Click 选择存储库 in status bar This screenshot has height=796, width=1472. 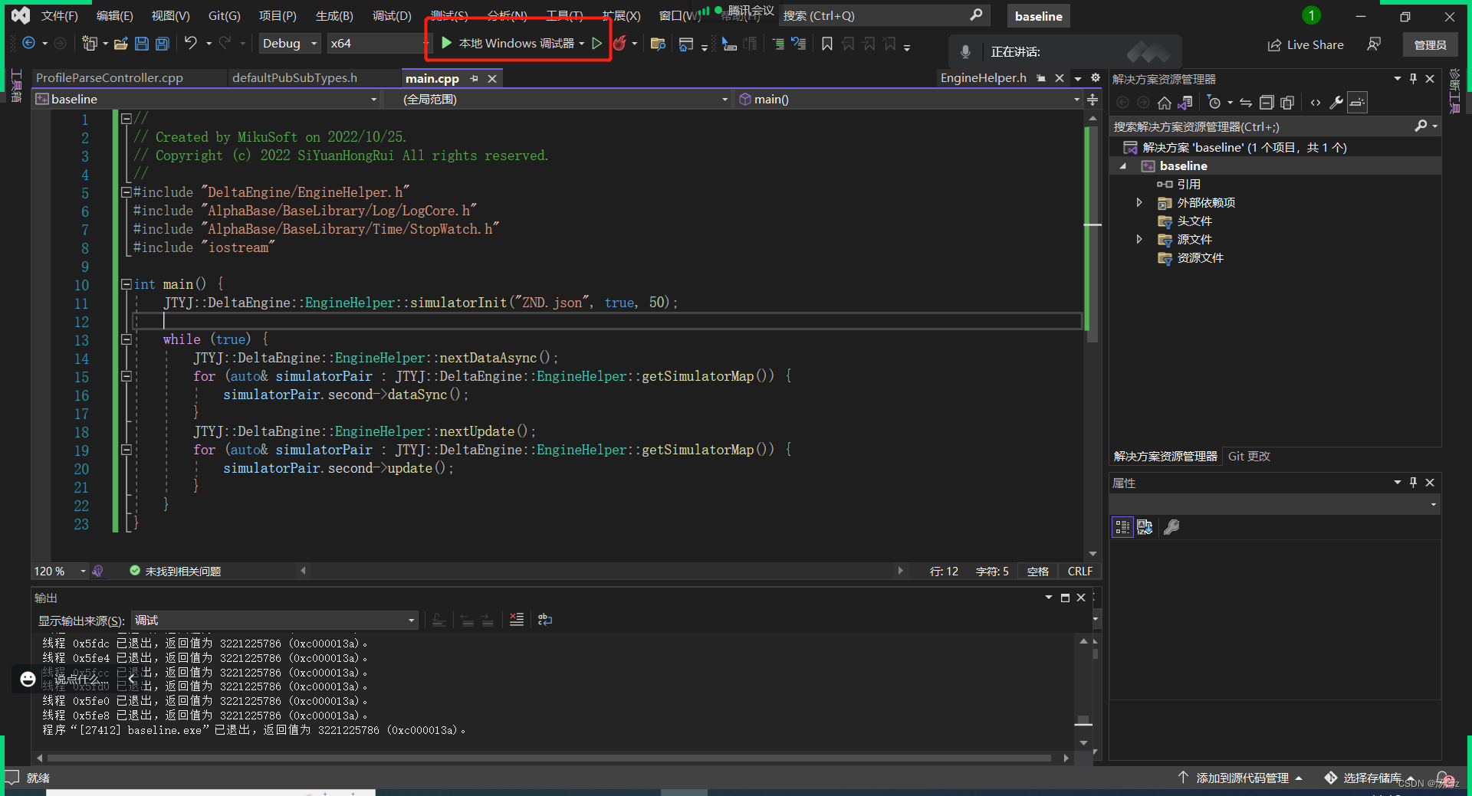click(x=1371, y=778)
